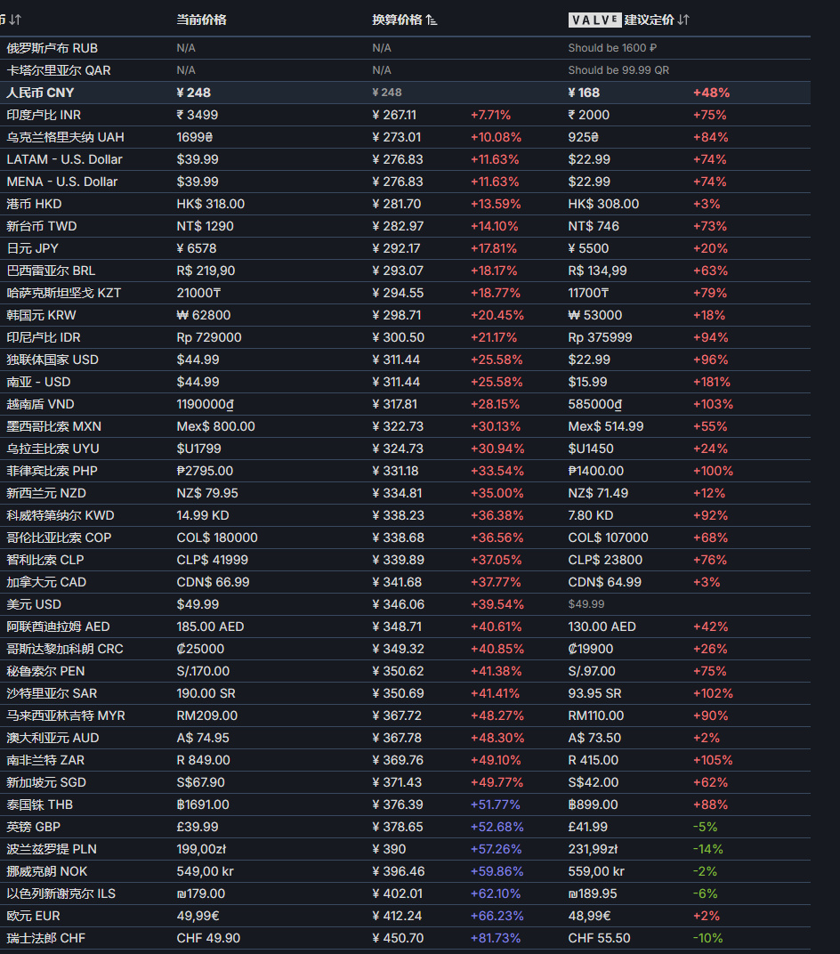Click the VALVE logo in the header
The width and height of the screenshot is (840, 954).
[594, 20]
